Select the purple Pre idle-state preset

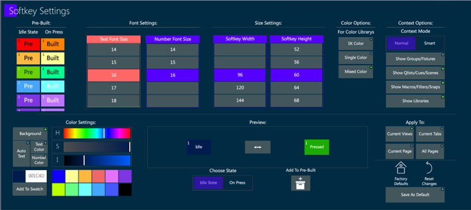pos(28,100)
